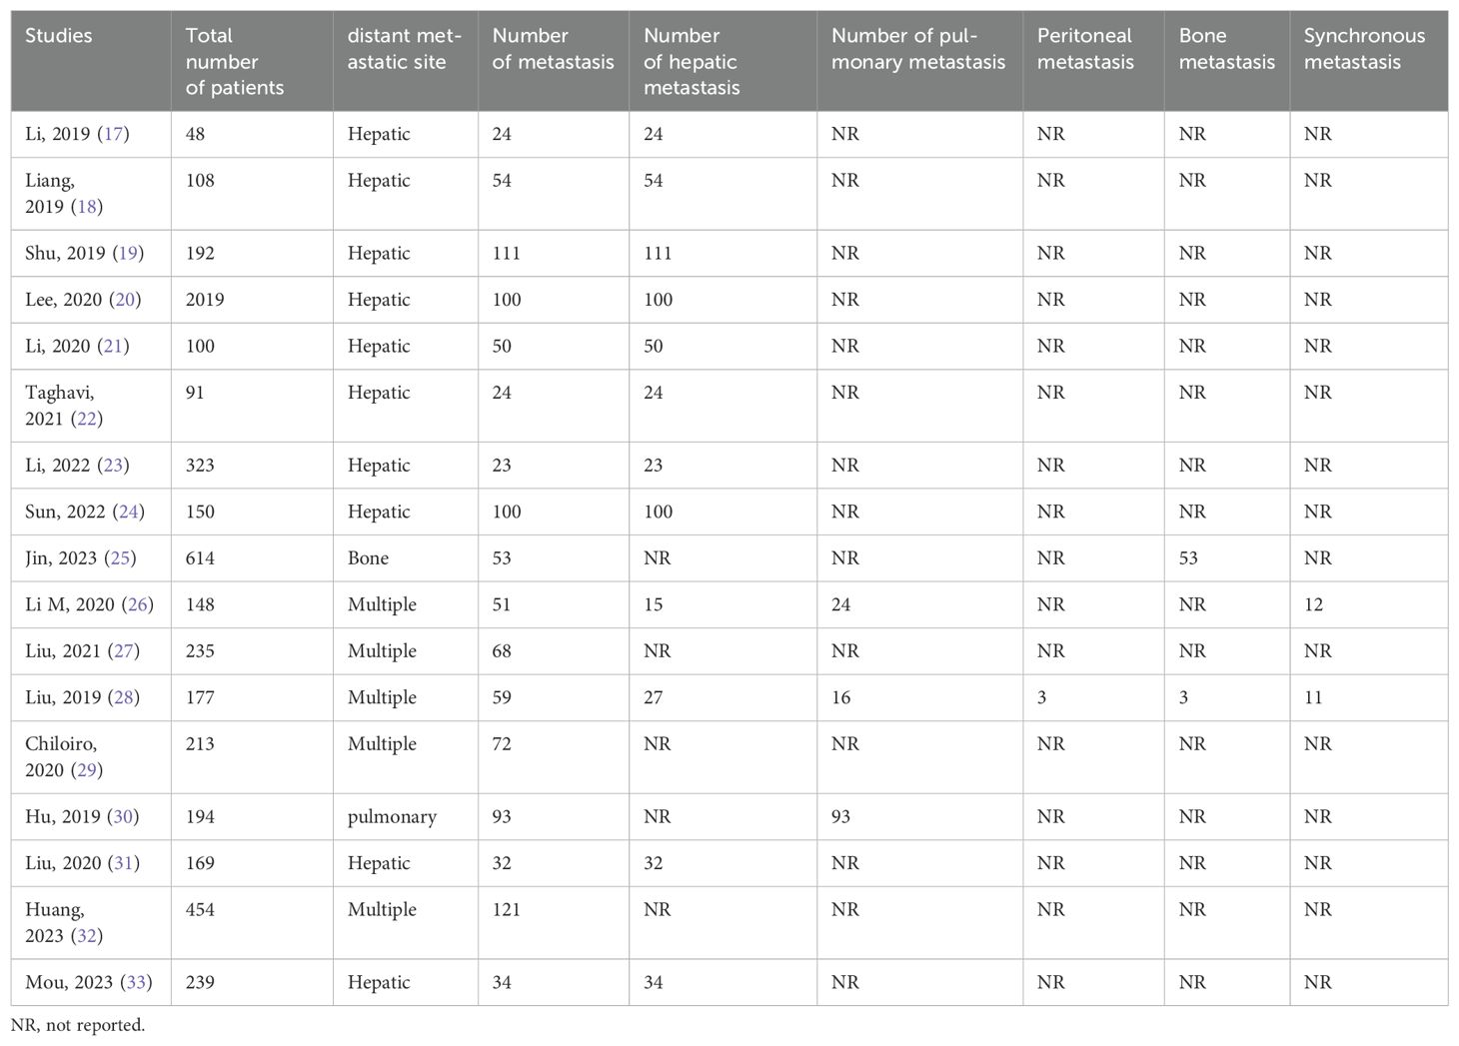Click reference 19 beside Shu, 2019
The width and height of the screenshot is (1459, 1046).
click(x=129, y=254)
